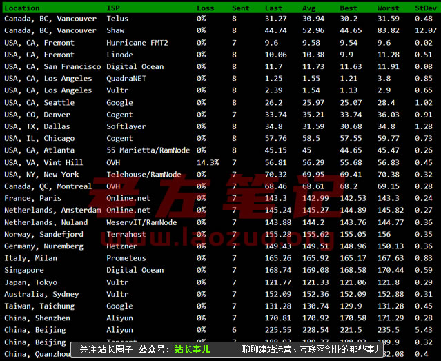Viewport: 441px width, 361px height.
Task: Click the 'QuadraNET' ISP entry
Action: [x=126, y=78]
